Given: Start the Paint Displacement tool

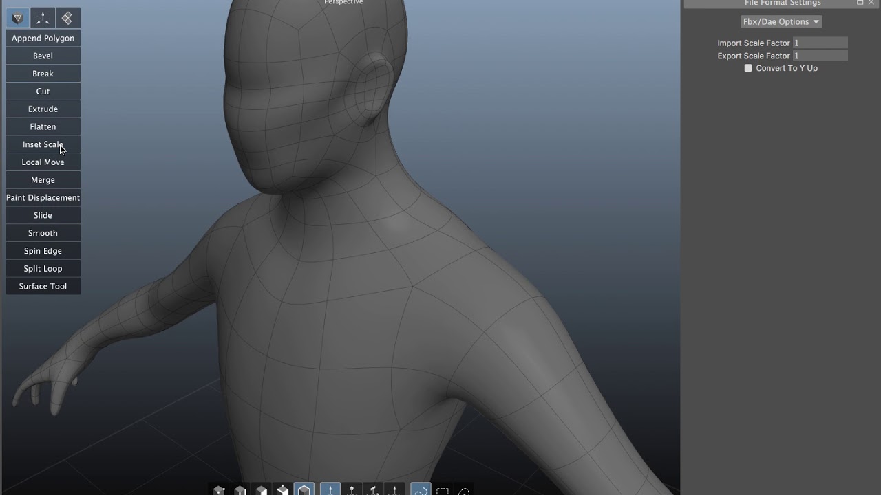Looking at the screenshot, I should (43, 198).
